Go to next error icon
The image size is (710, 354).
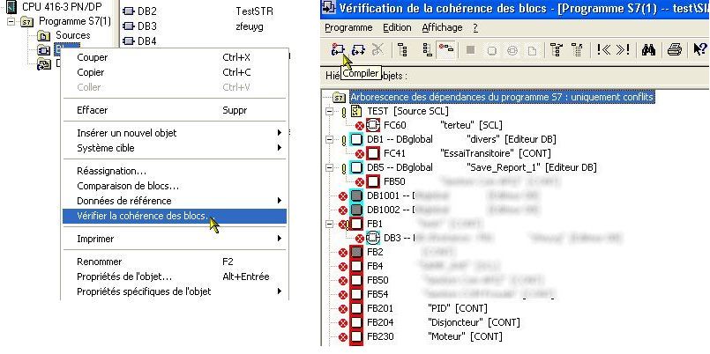[x=623, y=49]
